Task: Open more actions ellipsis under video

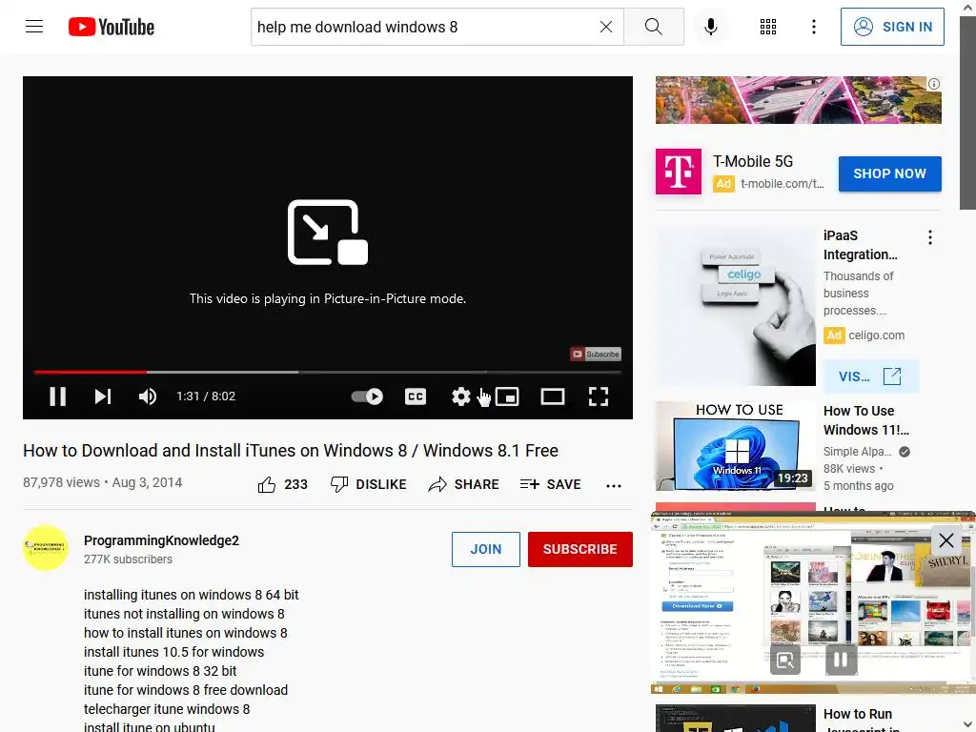Action: point(614,485)
